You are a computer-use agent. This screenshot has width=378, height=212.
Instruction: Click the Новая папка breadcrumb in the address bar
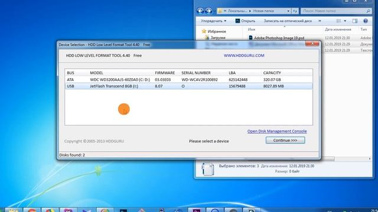click(x=263, y=11)
